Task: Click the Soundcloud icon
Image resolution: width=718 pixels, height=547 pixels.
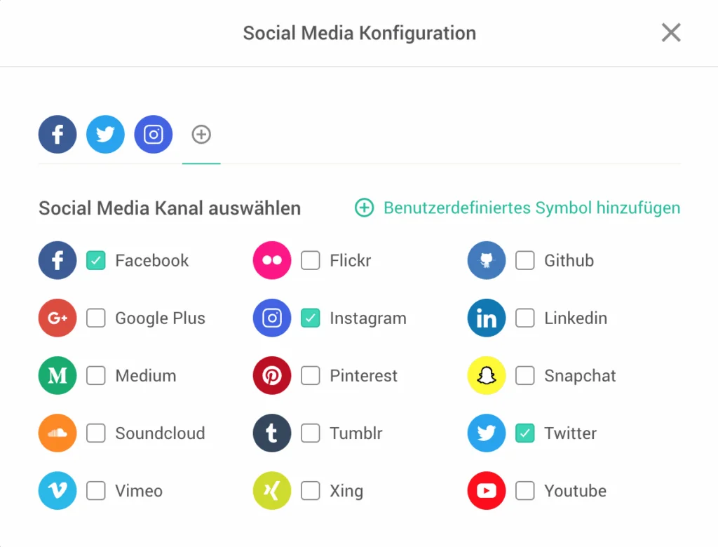Action: point(57,433)
